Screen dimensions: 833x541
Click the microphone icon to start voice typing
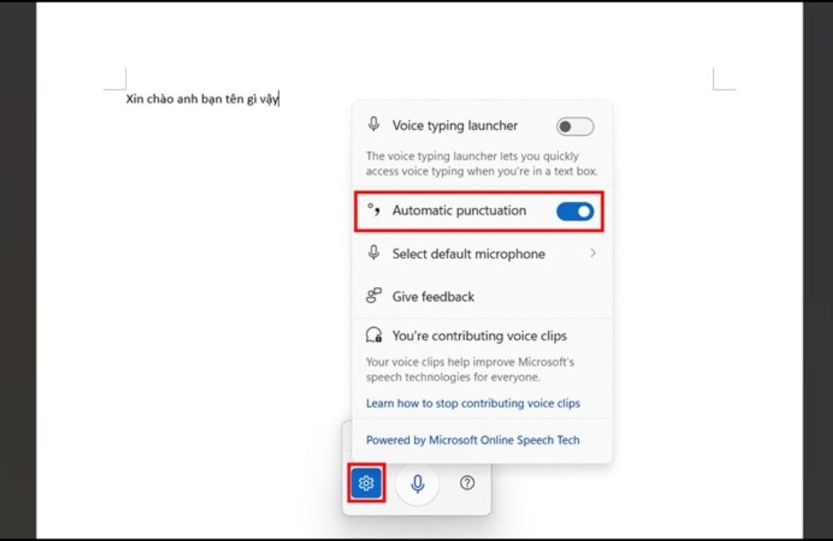(x=417, y=484)
